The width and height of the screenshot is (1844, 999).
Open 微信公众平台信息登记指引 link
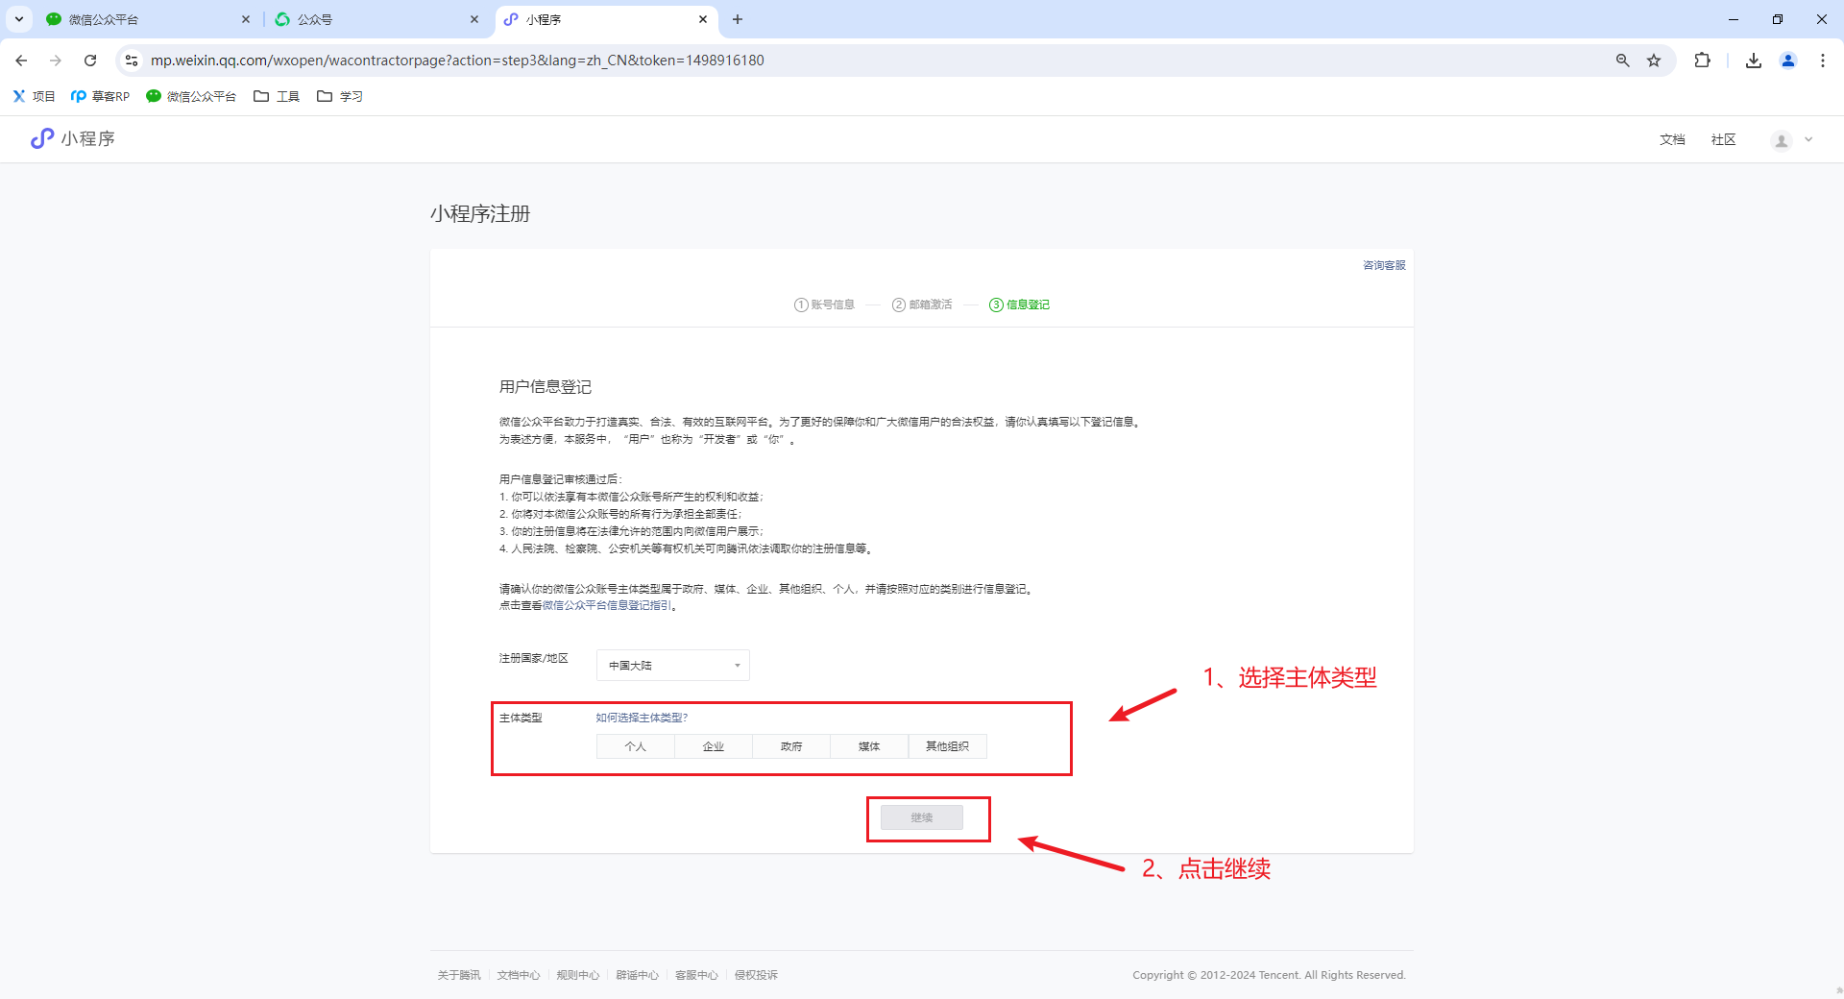tap(607, 605)
